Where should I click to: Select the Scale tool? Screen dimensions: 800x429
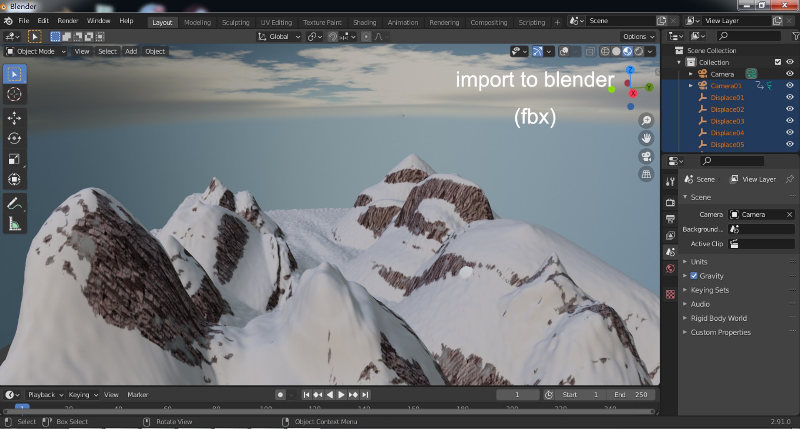15,159
